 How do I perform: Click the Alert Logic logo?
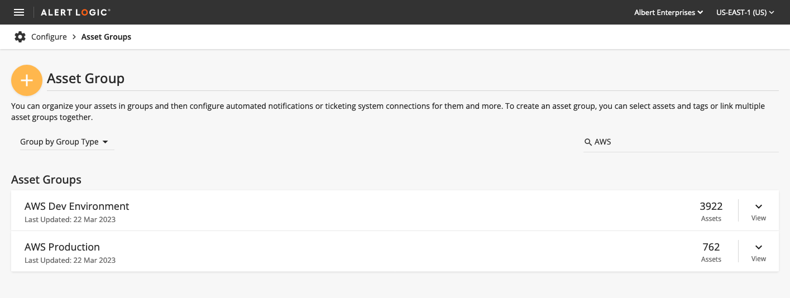[x=75, y=12]
